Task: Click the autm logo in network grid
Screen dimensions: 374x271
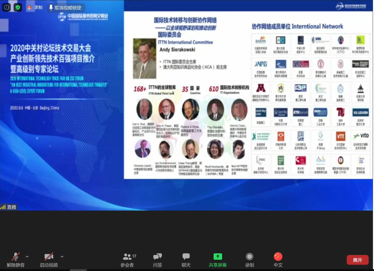Action: (260, 40)
